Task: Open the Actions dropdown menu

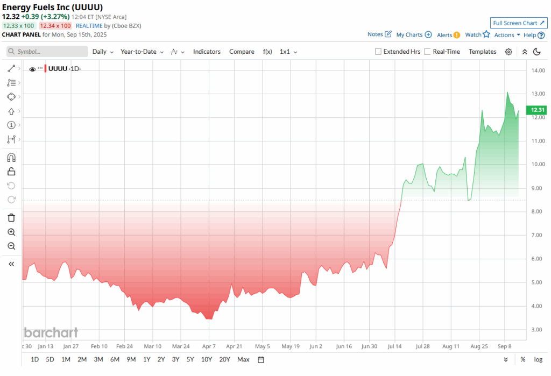Action: 507,35
